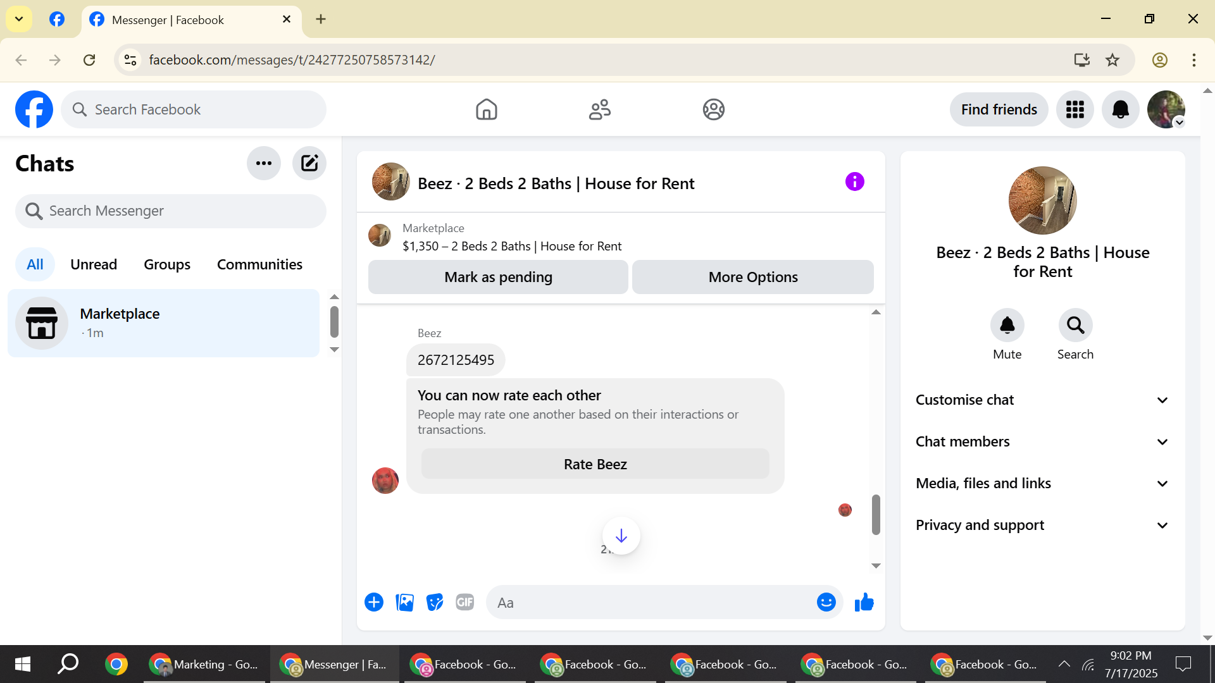Open the Facebook logo home link

tap(34, 109)
